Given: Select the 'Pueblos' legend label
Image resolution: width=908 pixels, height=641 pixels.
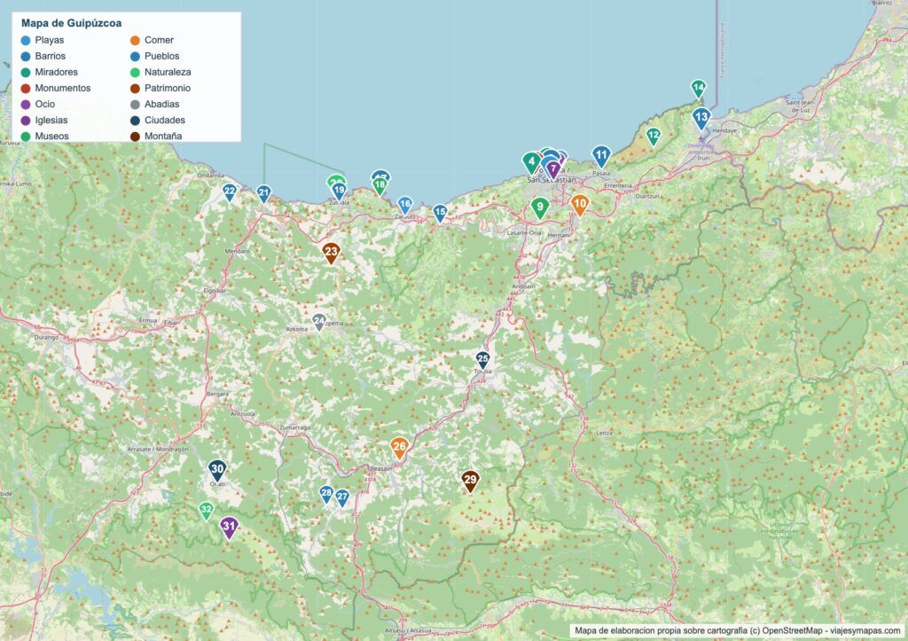Looking at the screenshot, I should pos(162,56).
